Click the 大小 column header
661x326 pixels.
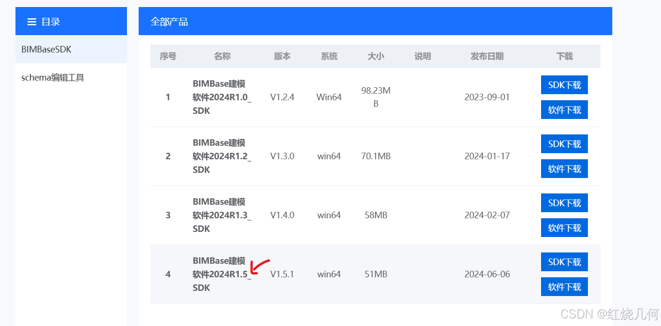pos(376,56)
